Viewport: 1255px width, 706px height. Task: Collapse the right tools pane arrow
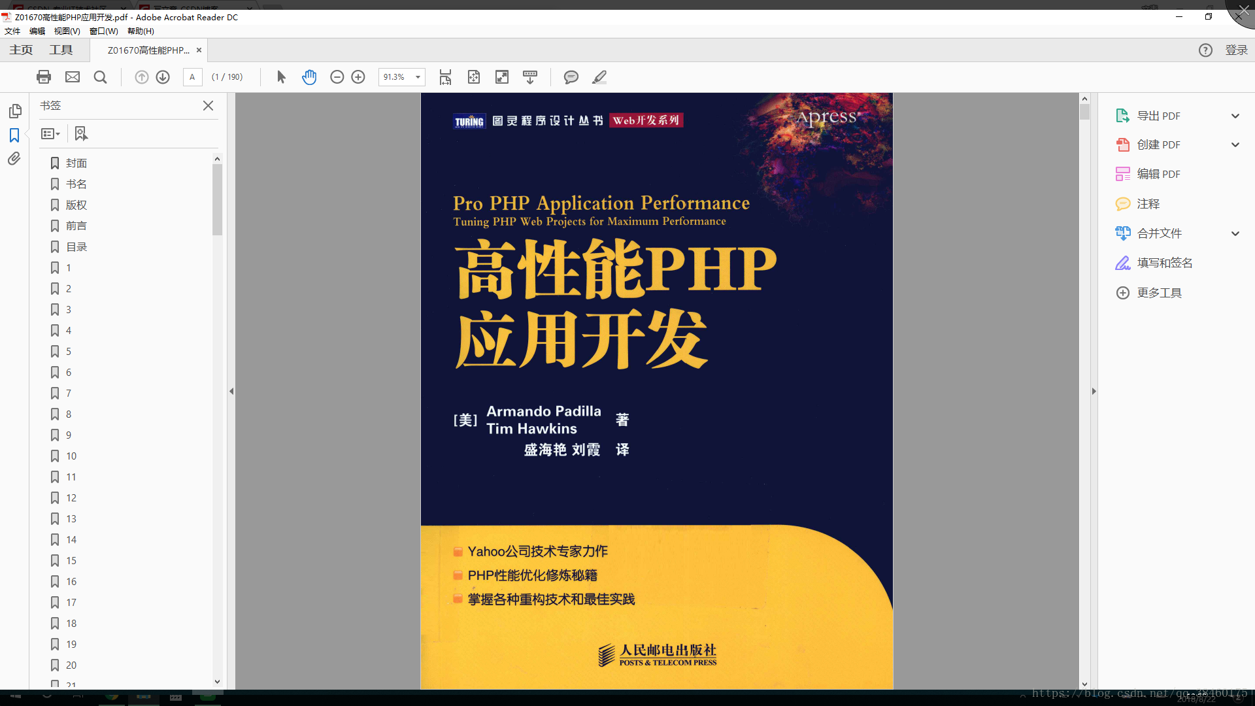[1094, 391]
